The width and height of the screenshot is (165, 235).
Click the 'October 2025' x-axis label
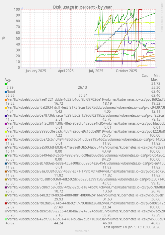click(x=126, y=71)
